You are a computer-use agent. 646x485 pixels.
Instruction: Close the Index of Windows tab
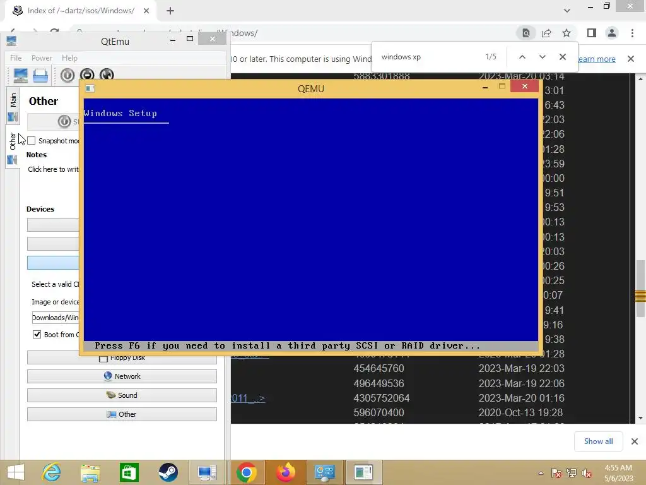coord(146,11)
